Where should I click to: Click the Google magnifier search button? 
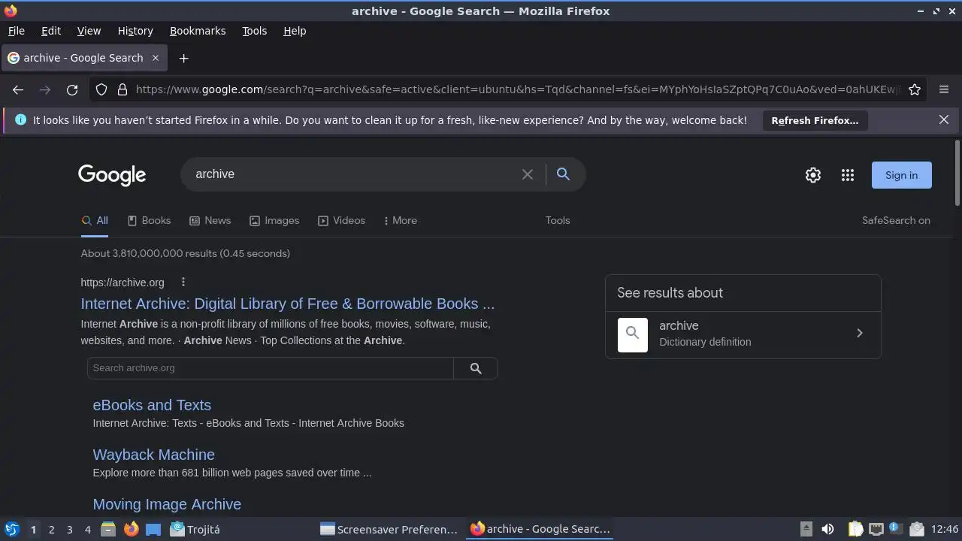pos(563,174)
